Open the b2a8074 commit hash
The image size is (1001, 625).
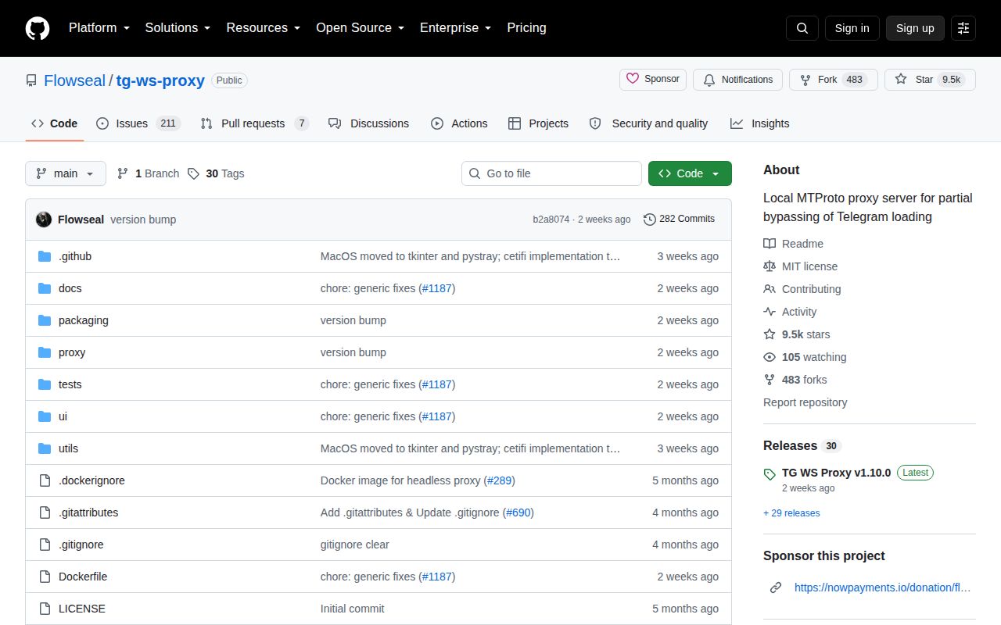[x=551, y=220]
